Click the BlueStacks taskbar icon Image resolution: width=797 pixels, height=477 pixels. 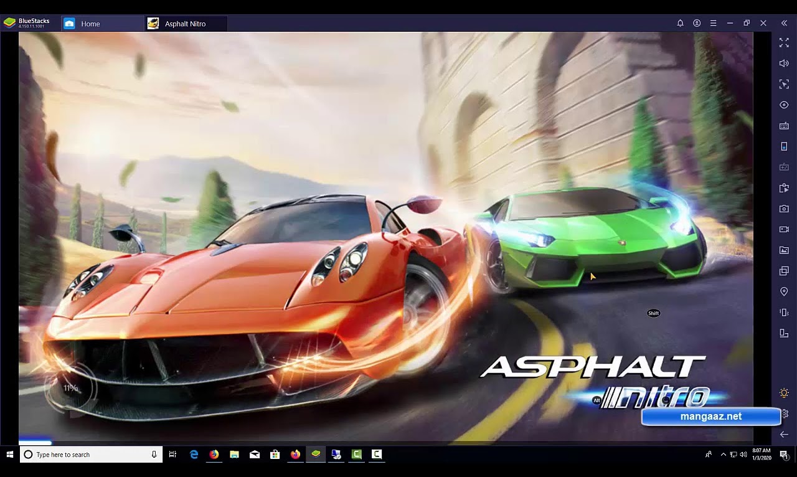(x=316, y=455)
